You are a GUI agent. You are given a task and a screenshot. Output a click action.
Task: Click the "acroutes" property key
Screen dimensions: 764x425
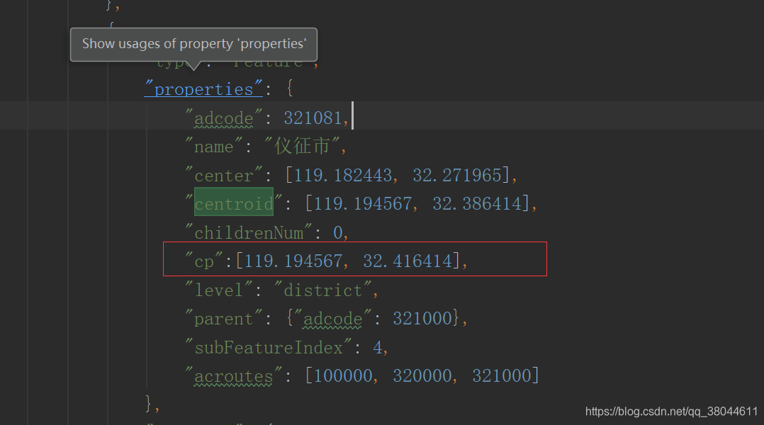pyautogui.click(x=234, y=376)
